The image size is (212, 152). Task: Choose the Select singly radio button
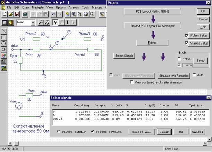[59, 131]
